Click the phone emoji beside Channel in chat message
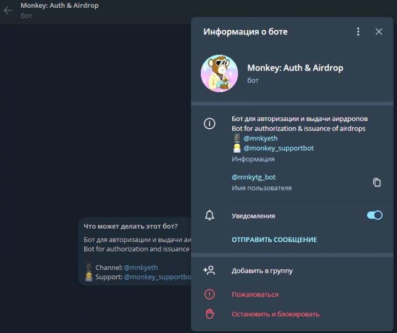 click(89, 268)
